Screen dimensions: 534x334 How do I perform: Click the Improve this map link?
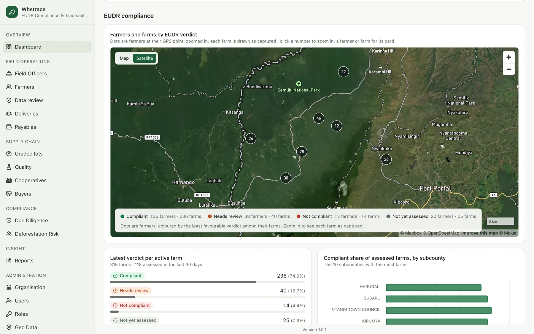coord(479,233)
